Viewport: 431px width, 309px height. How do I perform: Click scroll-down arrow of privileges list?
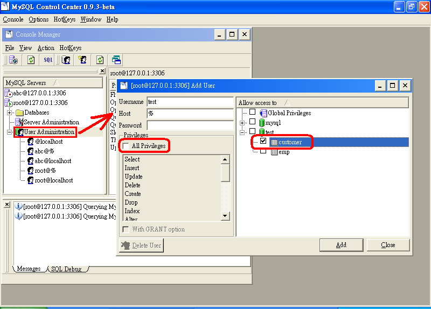[225, 216]
